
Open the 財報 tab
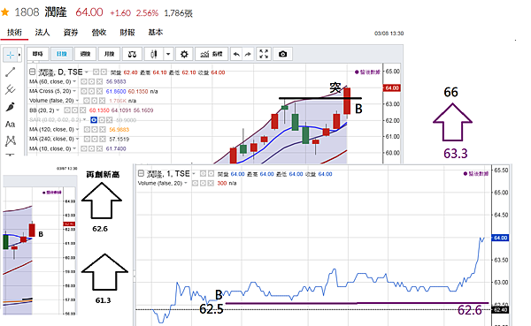(127, 33)
